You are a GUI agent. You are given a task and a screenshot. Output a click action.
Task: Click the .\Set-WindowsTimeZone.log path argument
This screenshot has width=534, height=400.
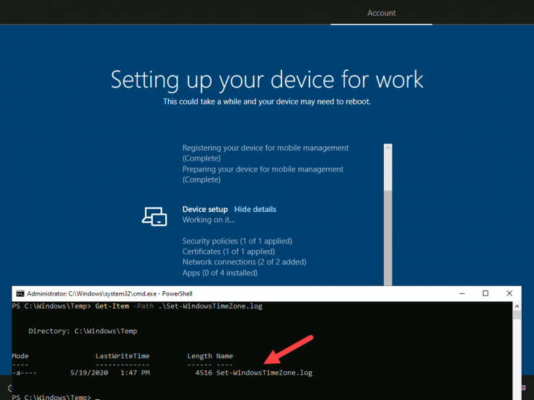click(210, 306)
